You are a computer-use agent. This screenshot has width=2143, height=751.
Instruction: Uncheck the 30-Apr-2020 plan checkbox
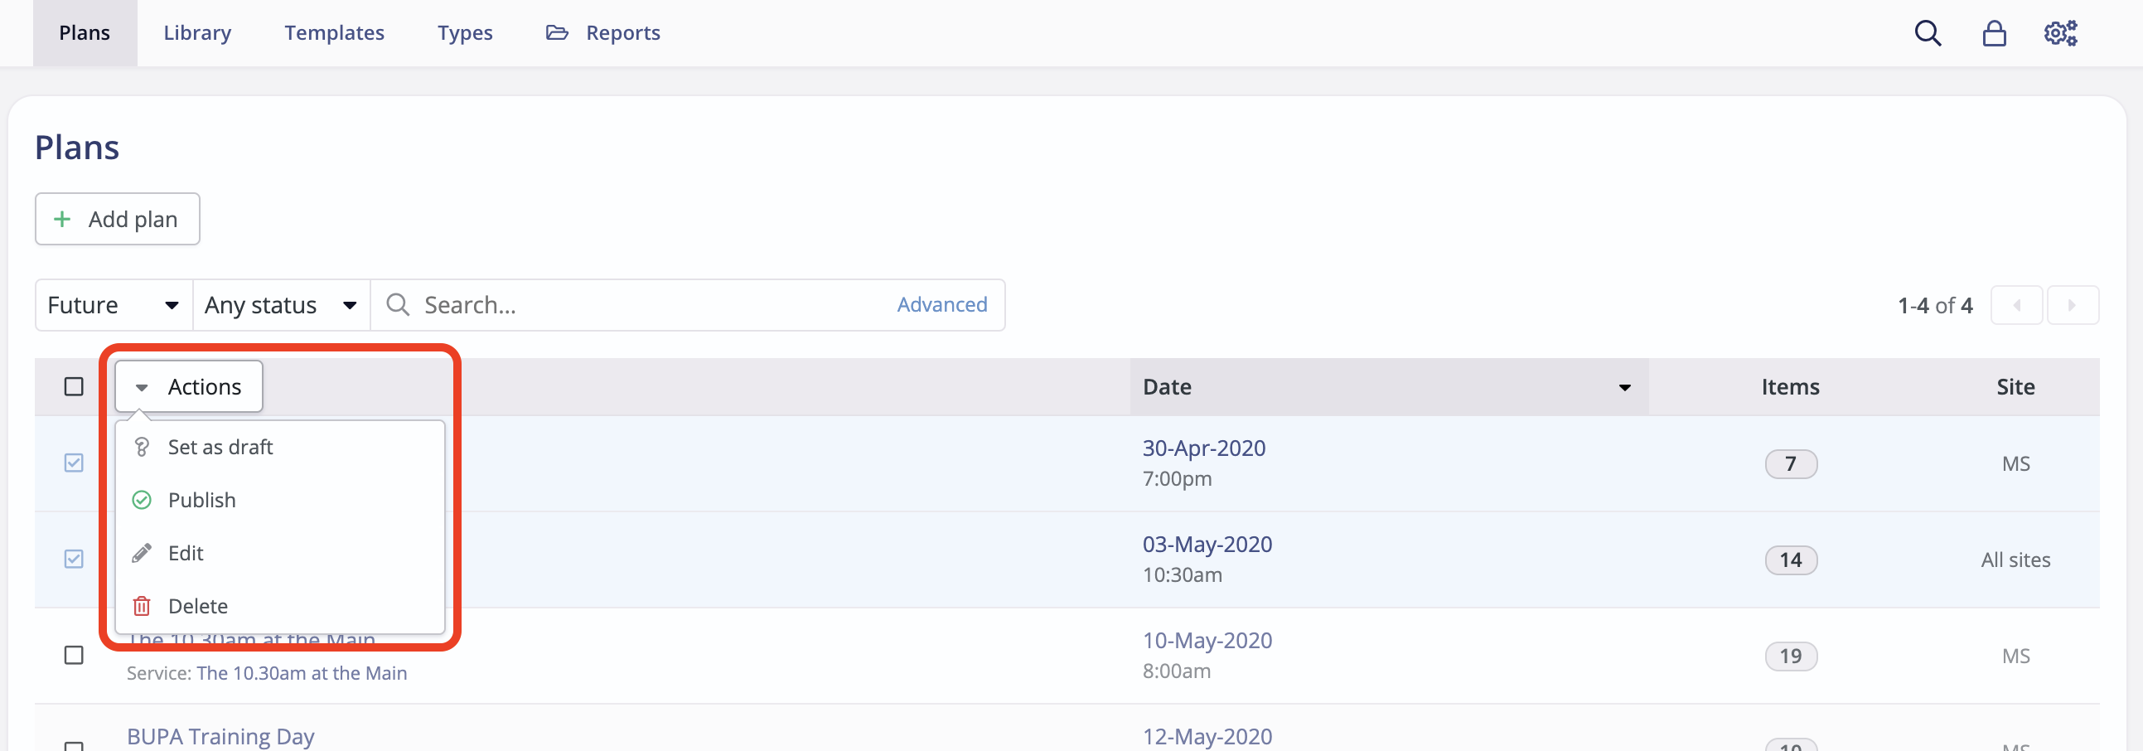click(74, 463)
